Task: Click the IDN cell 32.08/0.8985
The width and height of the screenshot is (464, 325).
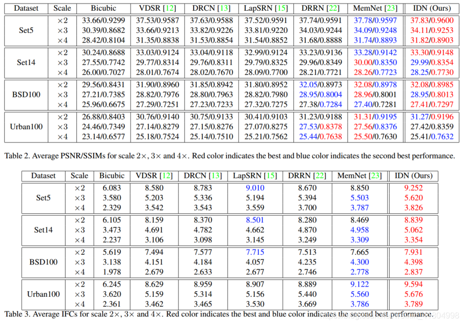Action: tap(432, 85)
